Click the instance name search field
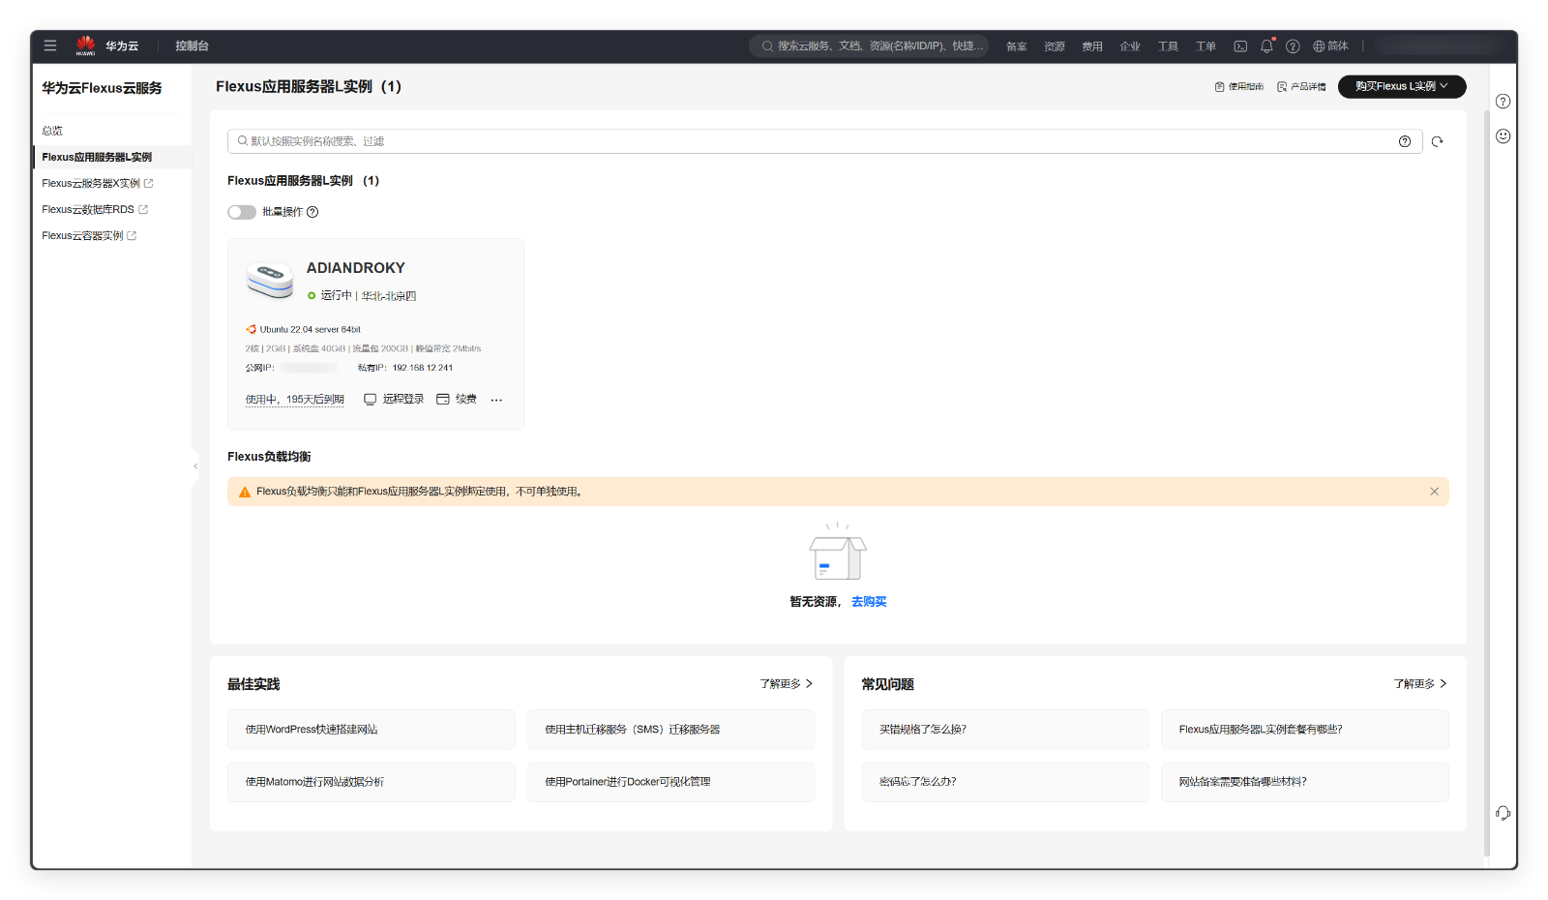The height and width of the screenshot is (900, 1548). (813, 141)
